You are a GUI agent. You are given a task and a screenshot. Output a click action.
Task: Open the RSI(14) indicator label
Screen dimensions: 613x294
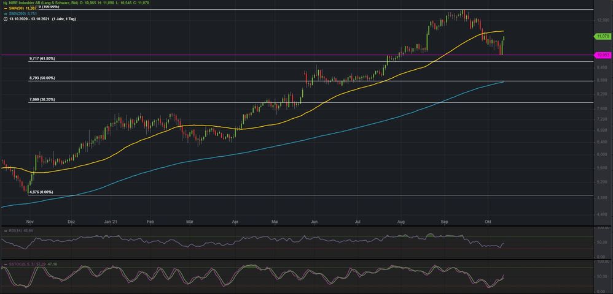tap(16, 230)
